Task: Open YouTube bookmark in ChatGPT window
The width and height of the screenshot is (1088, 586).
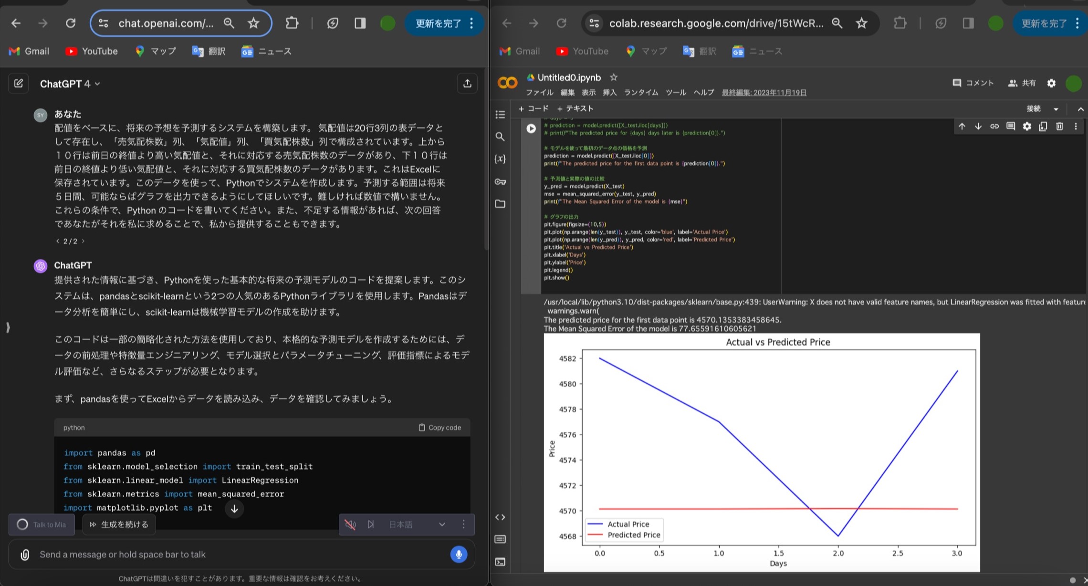Action: (x=92, y=51)
